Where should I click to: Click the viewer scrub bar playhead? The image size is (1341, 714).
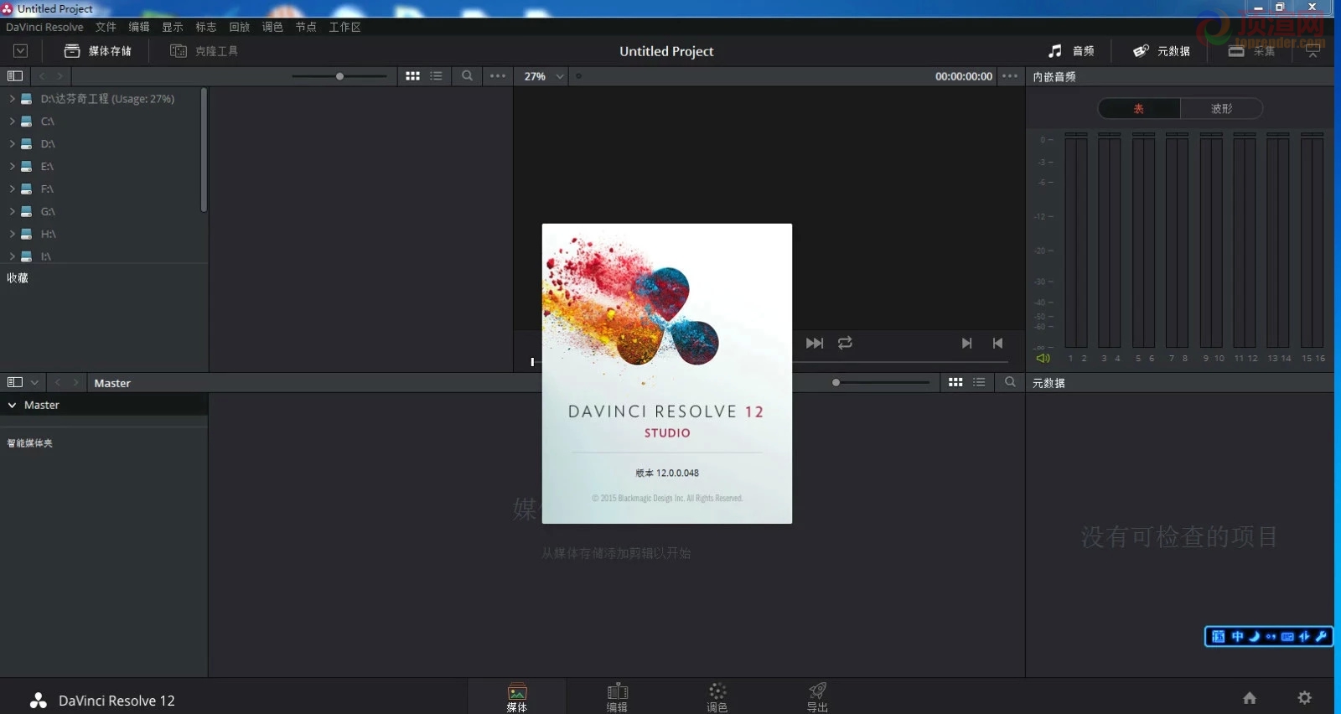pyautogui.click(x=532, y=362)
